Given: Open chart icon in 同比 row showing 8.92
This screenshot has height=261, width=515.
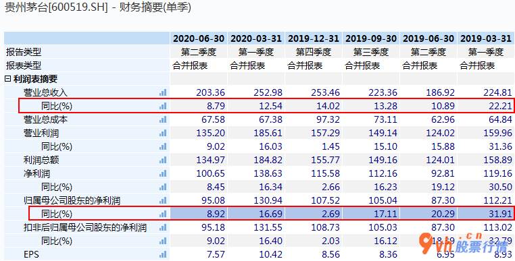Looking at the screenshot, I should (163, 214).
